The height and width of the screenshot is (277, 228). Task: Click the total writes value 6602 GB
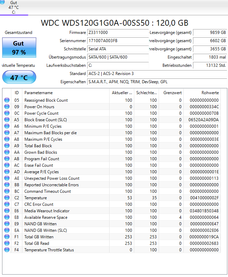click(x=210, y=41)
